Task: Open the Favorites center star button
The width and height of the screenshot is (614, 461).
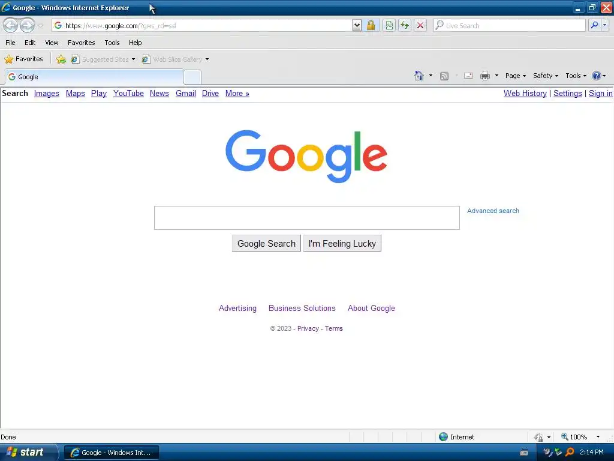Action: coord(23,59)
